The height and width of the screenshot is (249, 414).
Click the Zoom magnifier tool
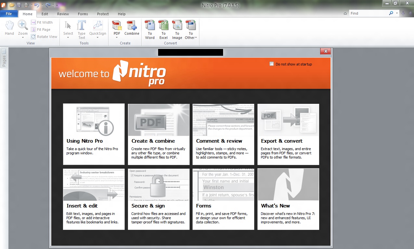(x=23, y=25)
